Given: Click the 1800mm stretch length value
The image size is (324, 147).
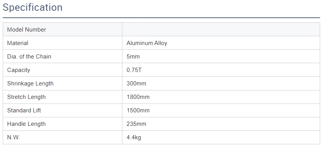Looking at the screenshot, I should click(138, 97).
